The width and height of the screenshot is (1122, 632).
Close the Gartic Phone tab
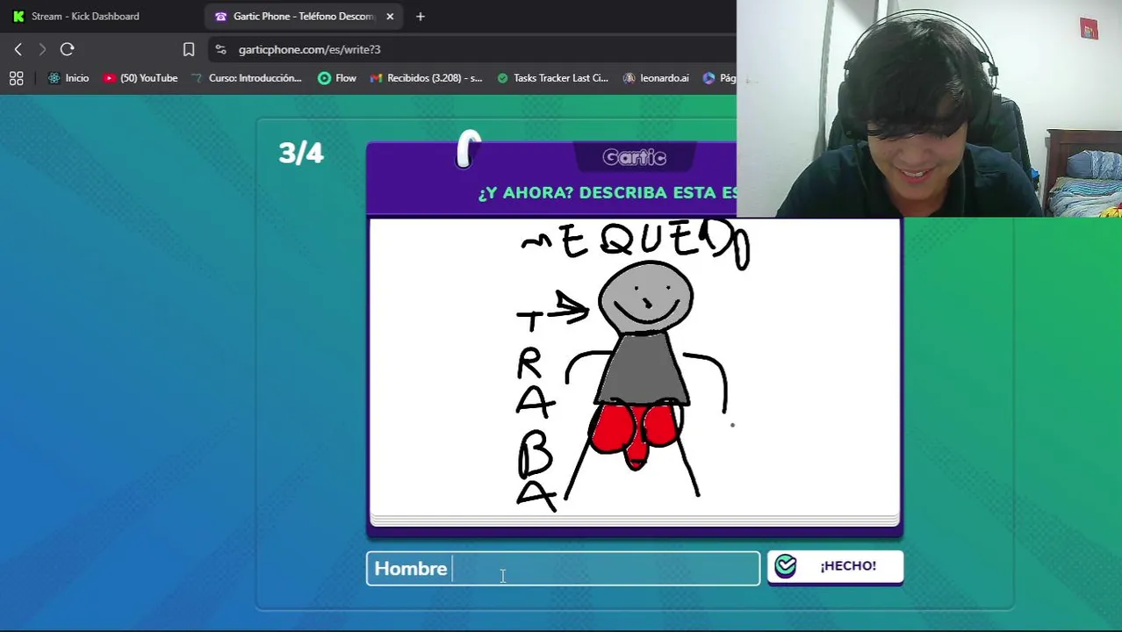click(x=390, y=16)
